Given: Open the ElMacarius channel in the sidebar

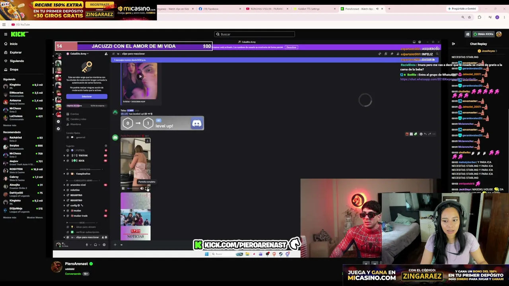Looking at the screenshot, I should (23, 94).
